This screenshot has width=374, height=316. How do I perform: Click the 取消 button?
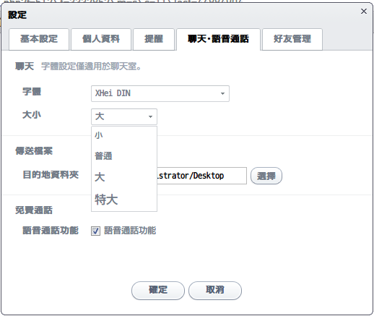point(215,291)
